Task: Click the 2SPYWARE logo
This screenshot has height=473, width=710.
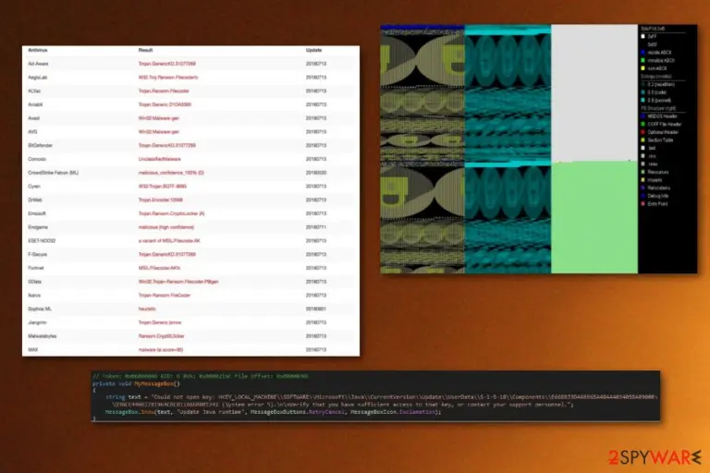Action: (x=655, y=457)
